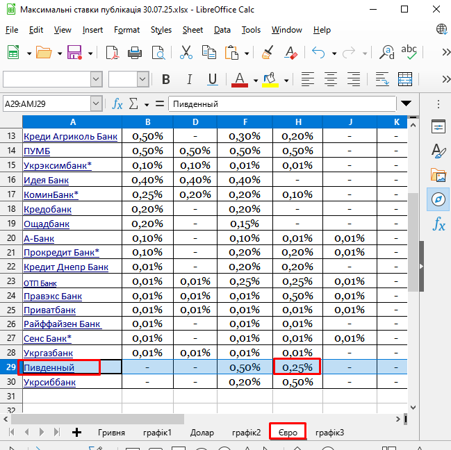Open the File menu
The height and width of the screenshot is (450, 451).
[12, 30]
